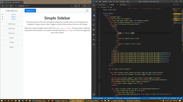This screenshot has width=183, height=102.
Task: Click the split editor icon in VS Code
Action: 177,5
